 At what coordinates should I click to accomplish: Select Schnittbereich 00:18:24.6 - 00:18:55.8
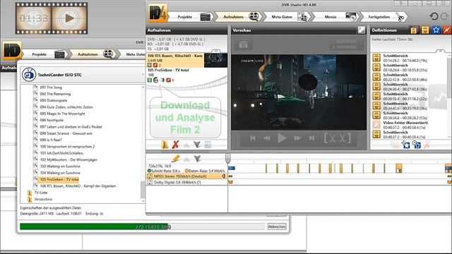(410, 68)
